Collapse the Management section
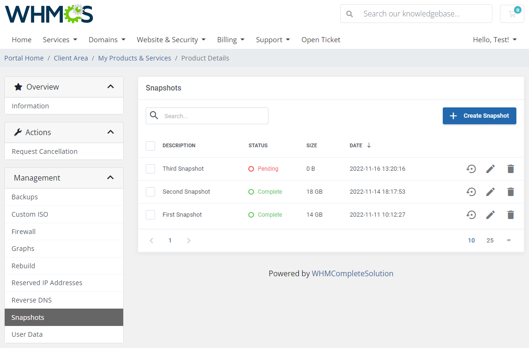The width and height of the screenshot is (529, 348). coord(110,177)
